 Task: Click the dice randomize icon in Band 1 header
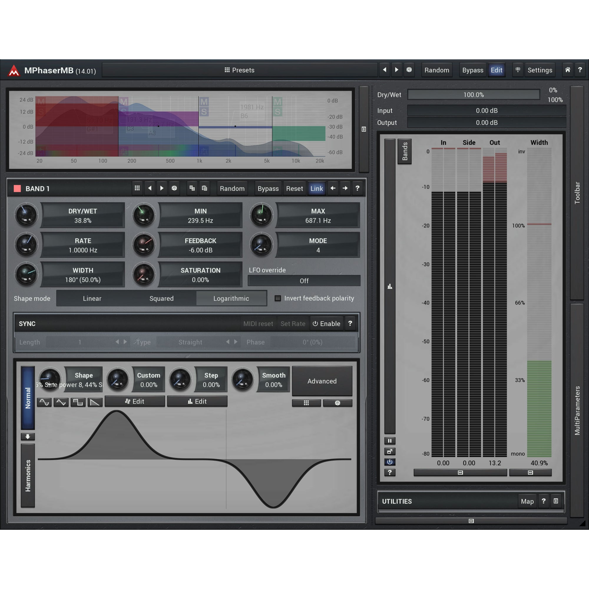pos(174,188)
